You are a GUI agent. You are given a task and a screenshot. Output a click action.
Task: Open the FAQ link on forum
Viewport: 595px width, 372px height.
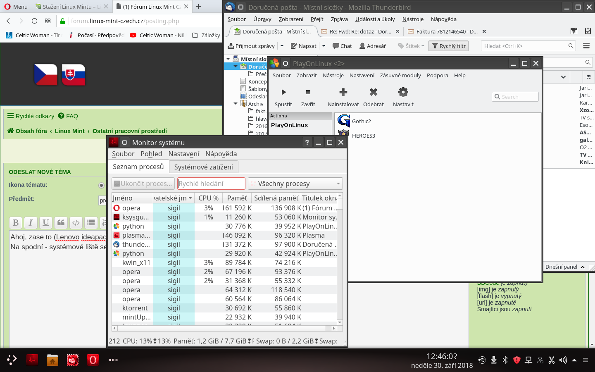68,116
